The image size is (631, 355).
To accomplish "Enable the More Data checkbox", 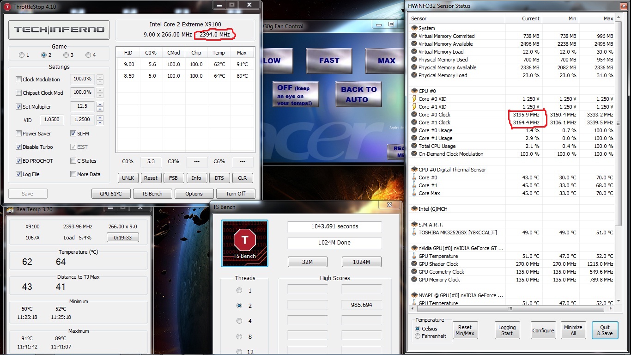I will pos(73,174).
